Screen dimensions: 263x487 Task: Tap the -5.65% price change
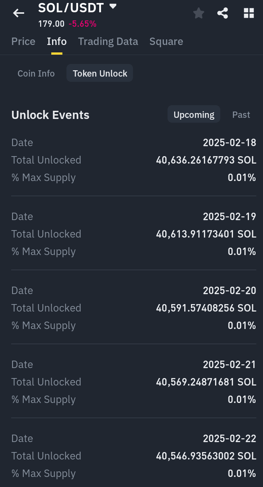(82, 24)
